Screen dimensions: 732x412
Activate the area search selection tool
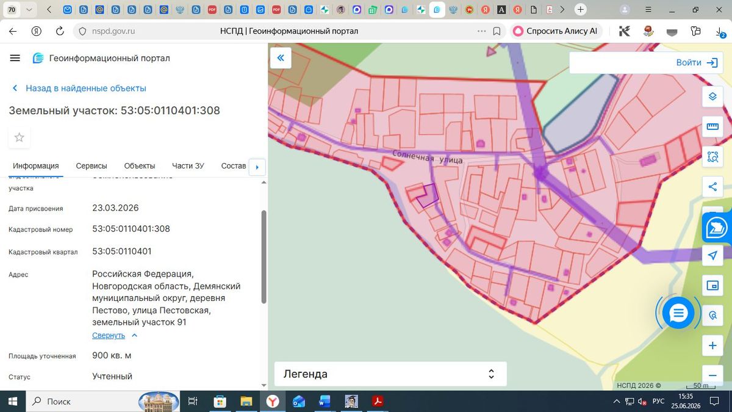tap(712, 156)
